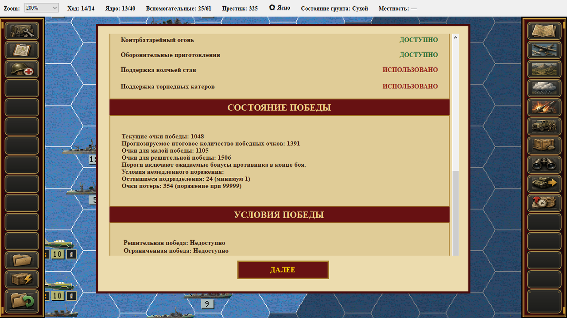Click the Местность indicator in top bar

398,8
